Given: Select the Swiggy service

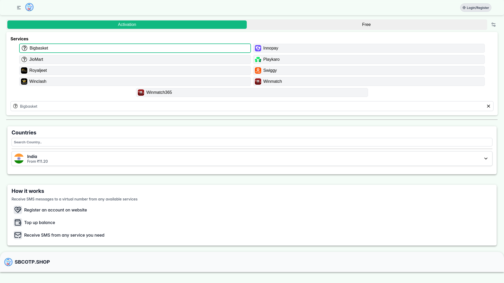Looking at the screenshot, I should 369,70.
